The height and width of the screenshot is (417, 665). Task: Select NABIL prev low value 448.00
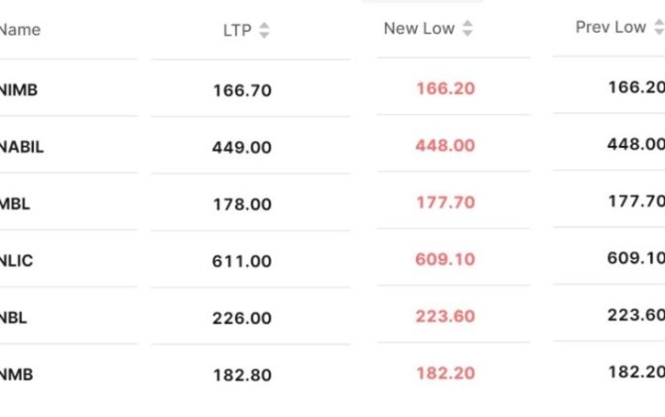point(635,145)
